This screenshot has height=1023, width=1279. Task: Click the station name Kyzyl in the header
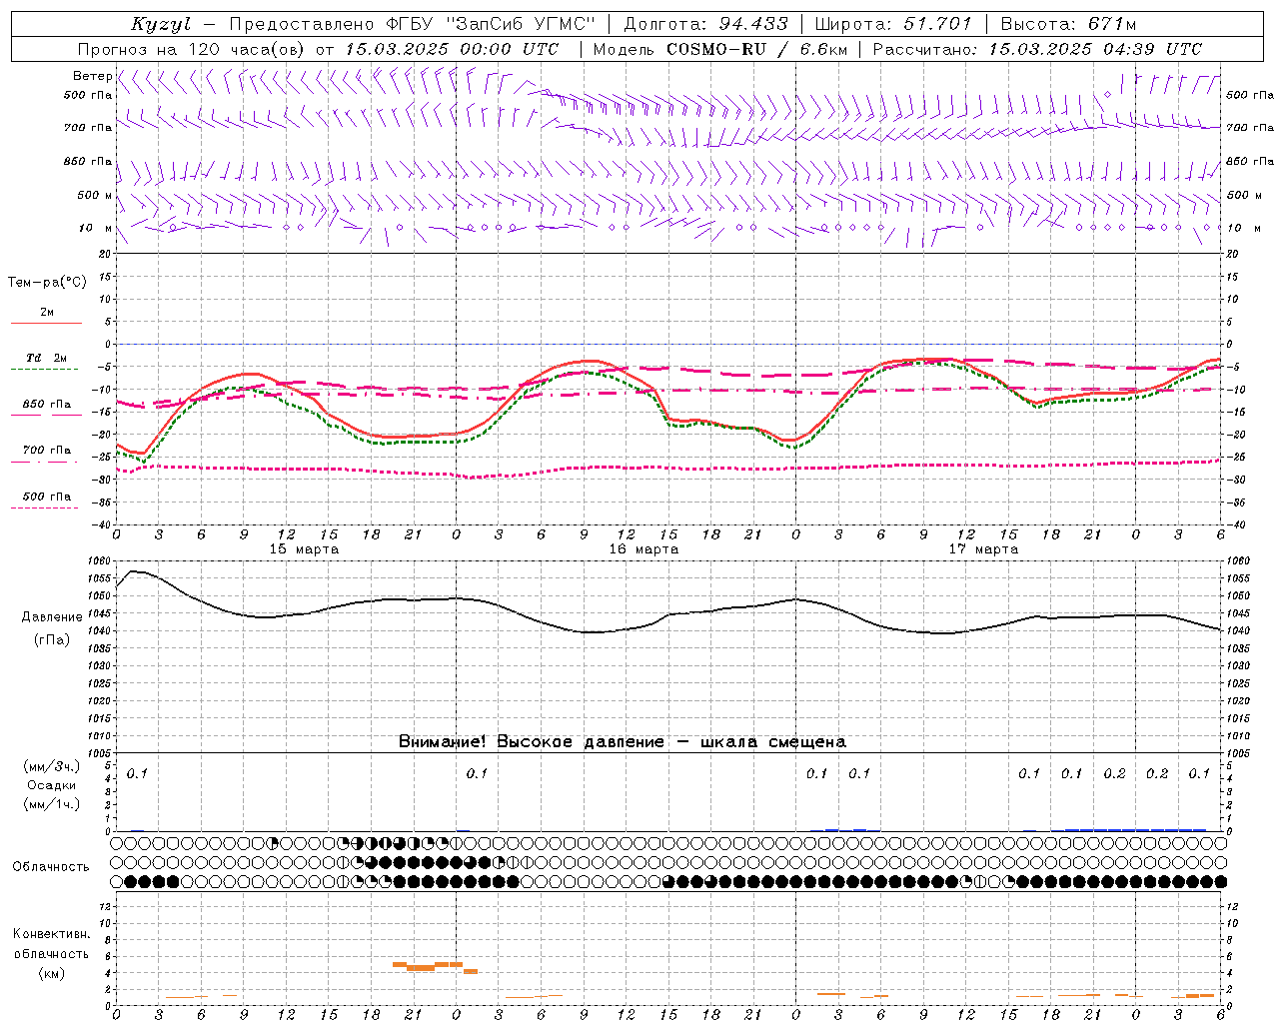click(x=161, y=24)
